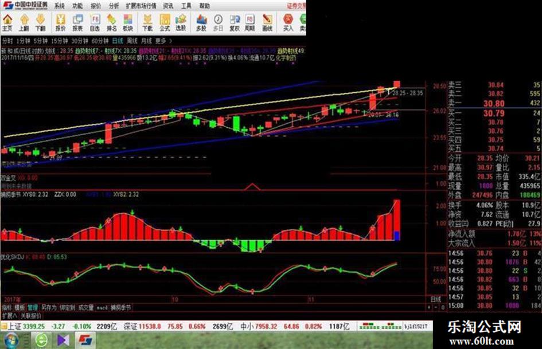Open the 帮助 menu
Screen dimensions: 542x349
click(x=205, y=6)
